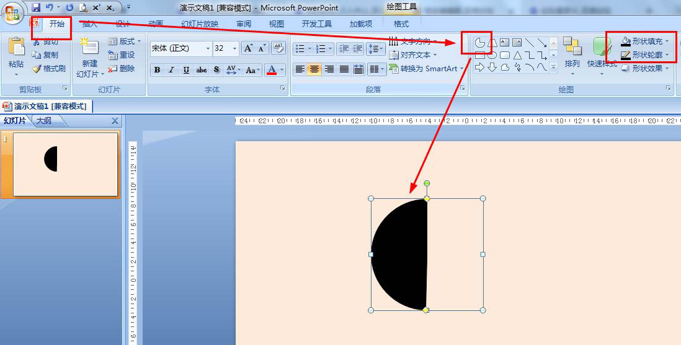Select the arrow line shape
The image size is (681, 345).
[541, 43]
